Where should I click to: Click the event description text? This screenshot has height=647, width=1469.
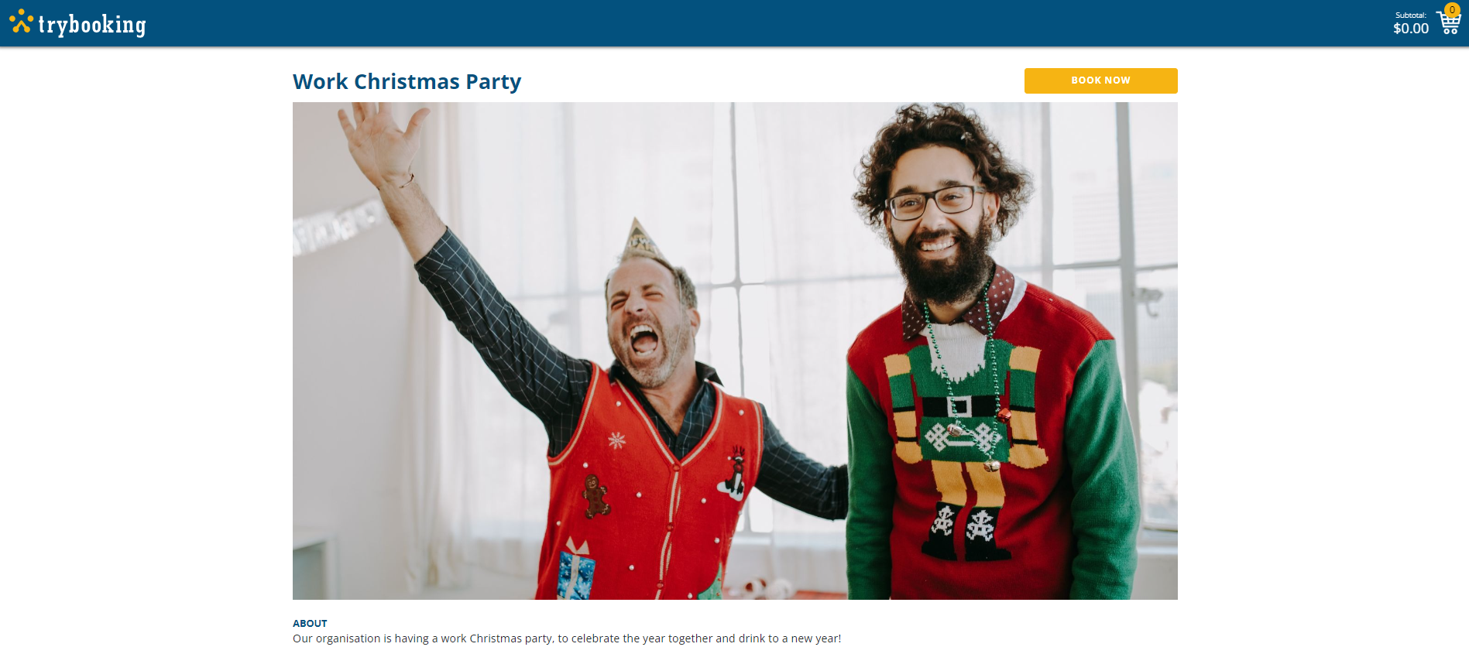tap(567, 638)
